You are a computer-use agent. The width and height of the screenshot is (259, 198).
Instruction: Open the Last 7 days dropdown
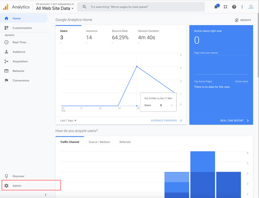pyautogui.click(x=68, y=121)
